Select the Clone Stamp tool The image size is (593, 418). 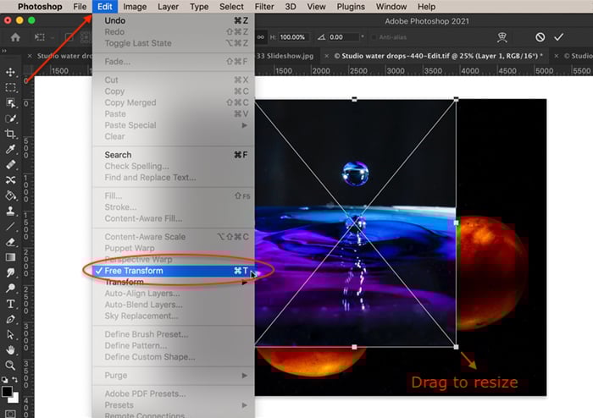coord(10,211)
